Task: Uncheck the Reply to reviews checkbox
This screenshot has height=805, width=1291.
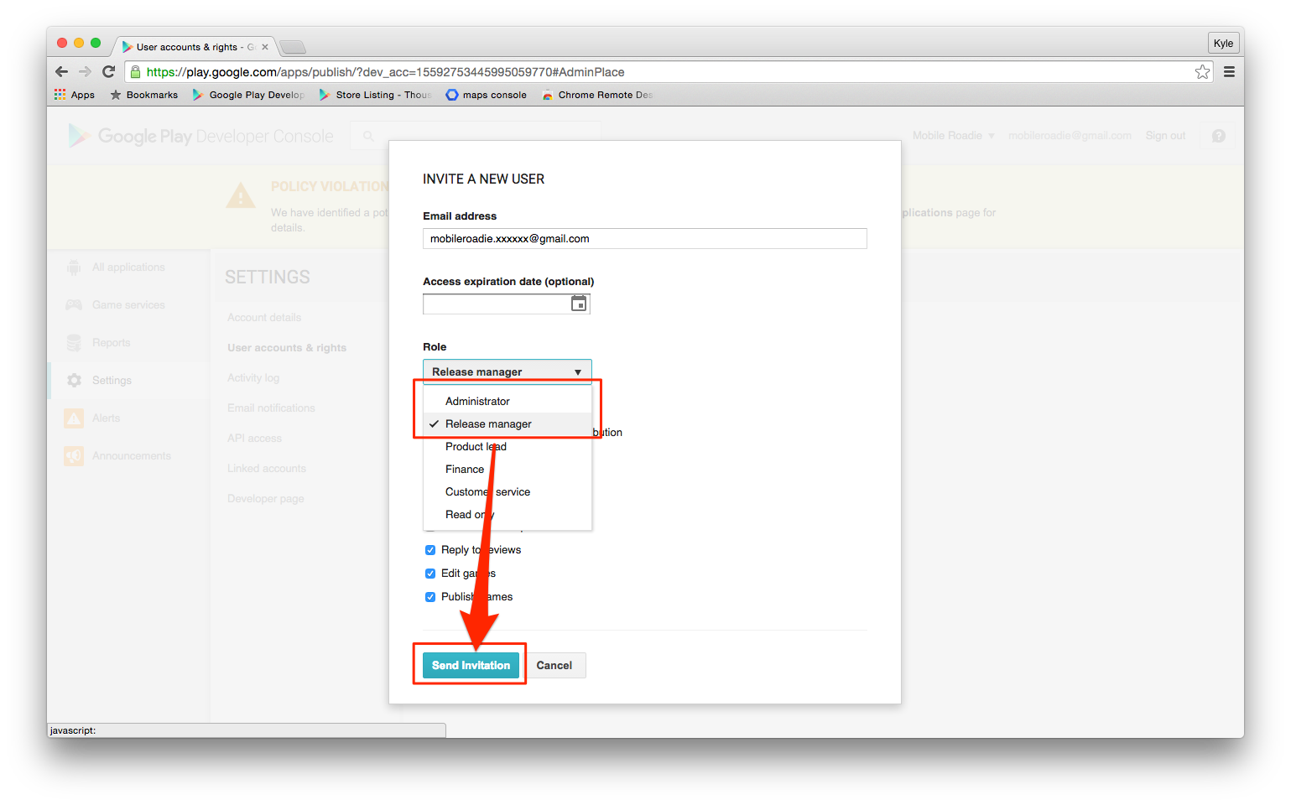Action: 430,550
